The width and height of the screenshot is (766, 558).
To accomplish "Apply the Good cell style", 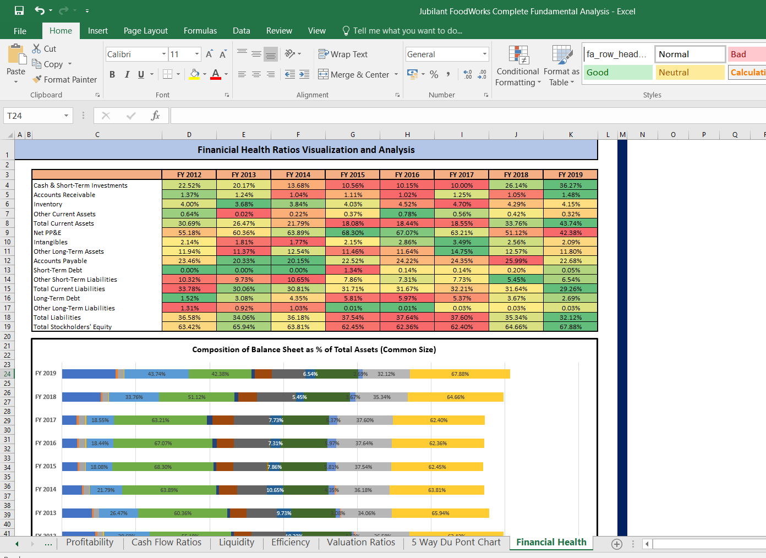I will click(x=618, y=73).
